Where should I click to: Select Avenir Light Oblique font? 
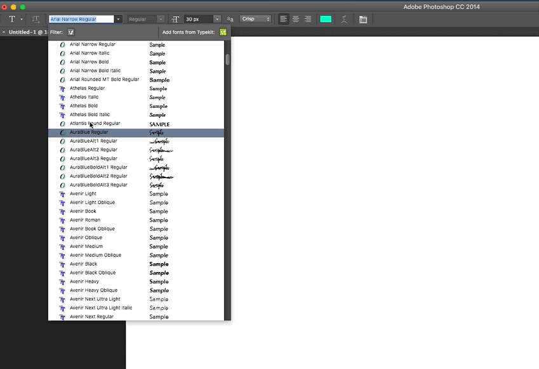pos(136,202)
